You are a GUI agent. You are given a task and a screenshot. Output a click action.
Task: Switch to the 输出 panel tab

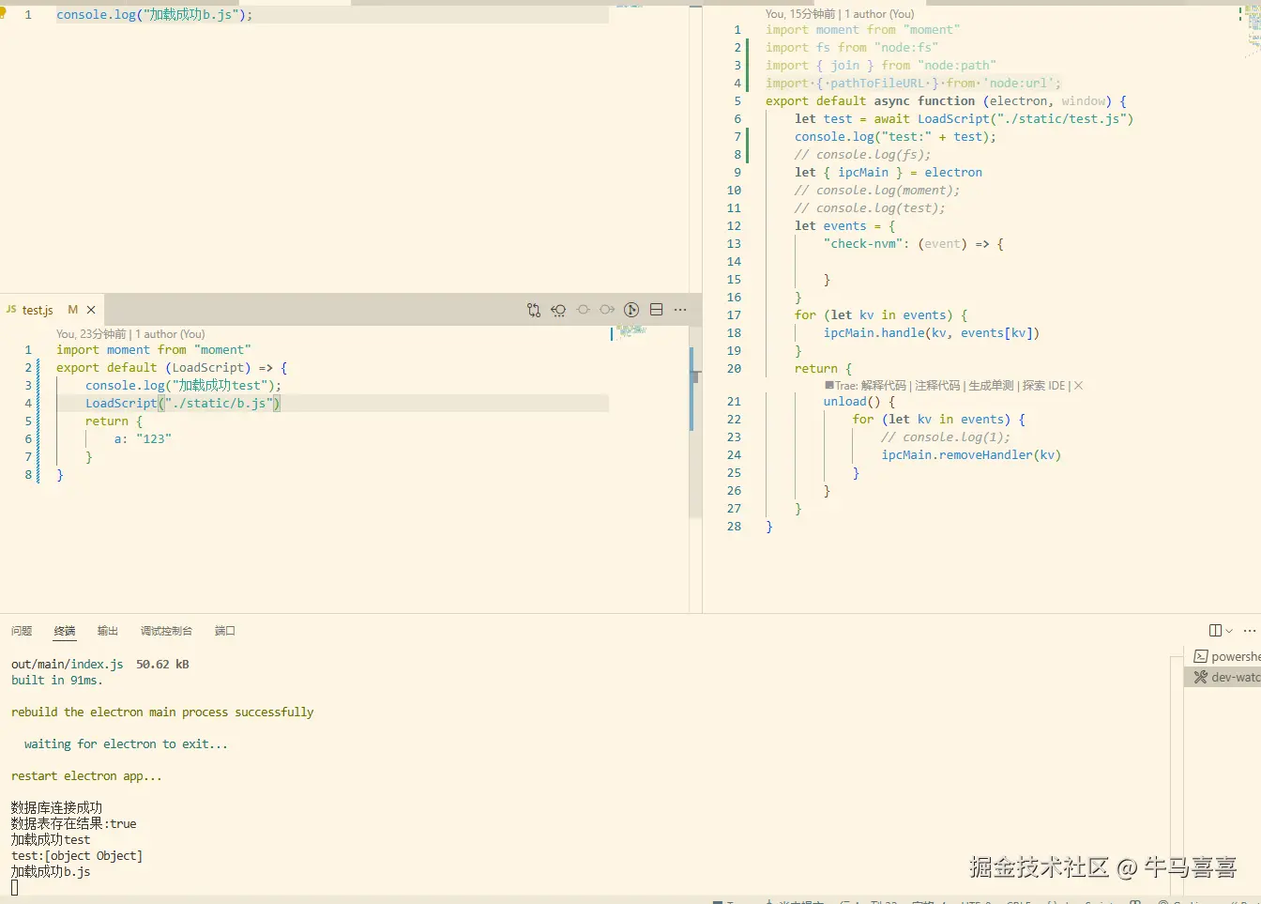pos(108,631)
